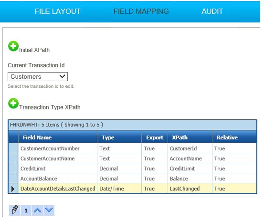
Task: Switch to the FILE LAYOUT tab
Action: [58, 11]
